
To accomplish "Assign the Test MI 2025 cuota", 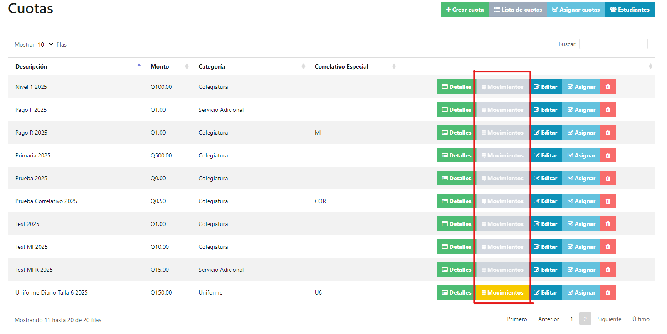I will tap(581, 247).
